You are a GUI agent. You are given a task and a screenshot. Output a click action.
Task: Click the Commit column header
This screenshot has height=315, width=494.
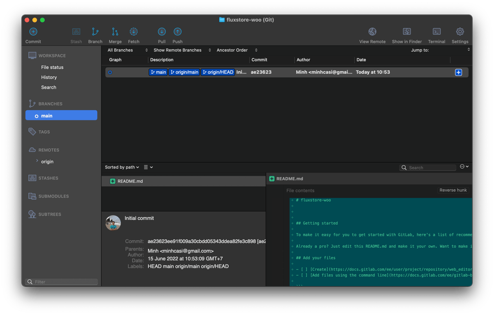tap(260, 60)
